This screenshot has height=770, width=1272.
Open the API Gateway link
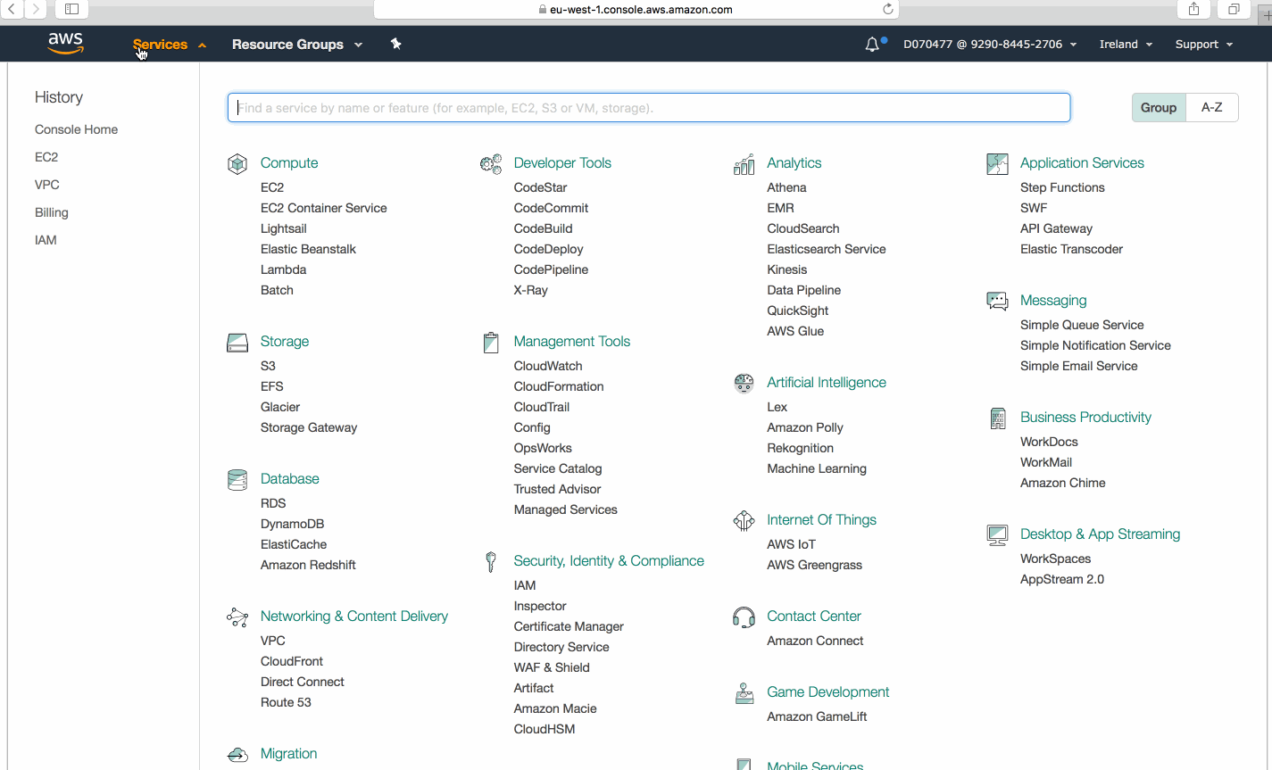pyautogui.click(x=1056, y=228)
